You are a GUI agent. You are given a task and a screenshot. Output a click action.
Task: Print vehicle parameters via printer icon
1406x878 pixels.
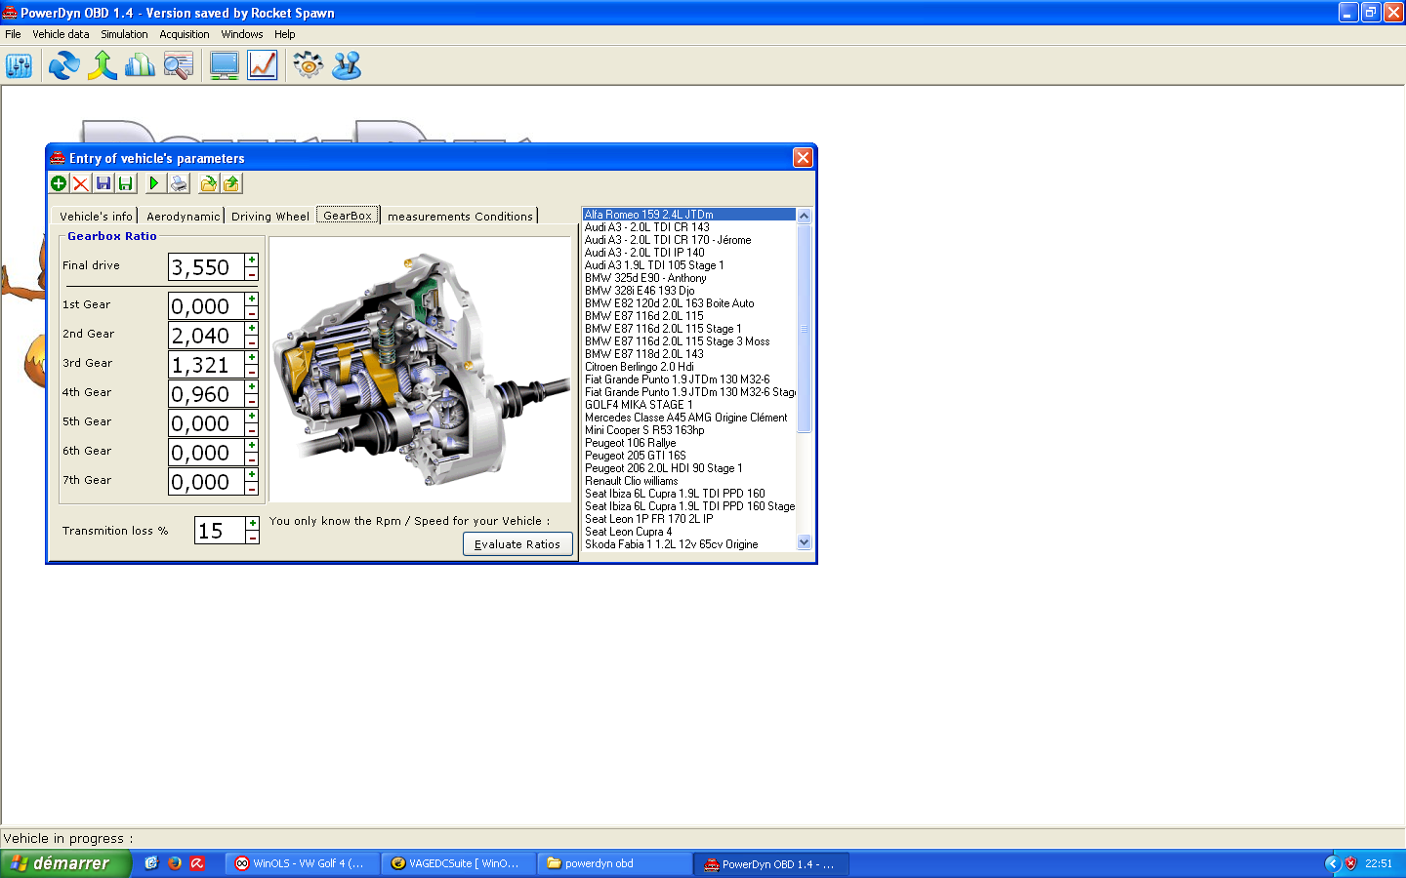click(x=180, y=183)
